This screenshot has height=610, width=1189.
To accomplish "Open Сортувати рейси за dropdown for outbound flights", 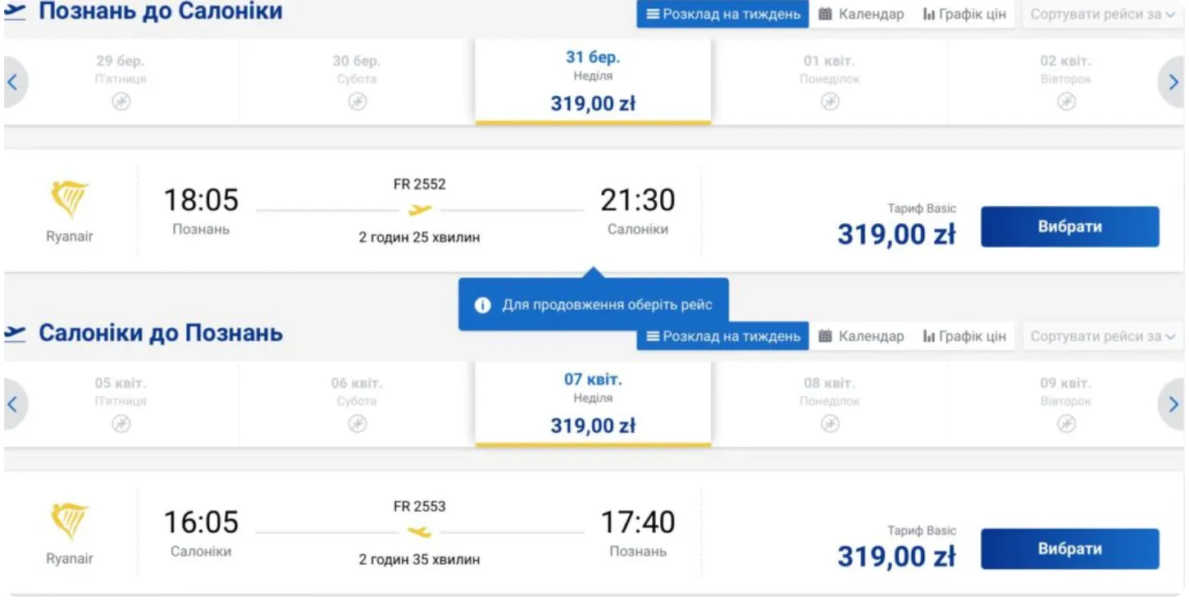I will [1102, 15].
